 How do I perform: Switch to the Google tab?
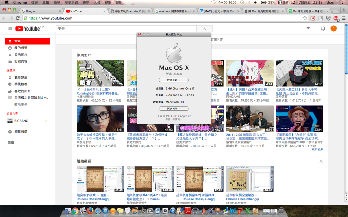pyautogui.click(x=41, y=11)
